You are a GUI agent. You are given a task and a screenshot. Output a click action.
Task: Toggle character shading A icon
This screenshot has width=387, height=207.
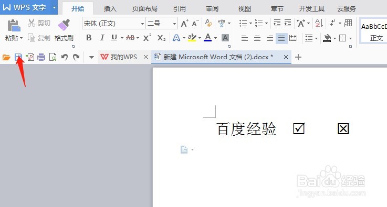pos(225,38)
